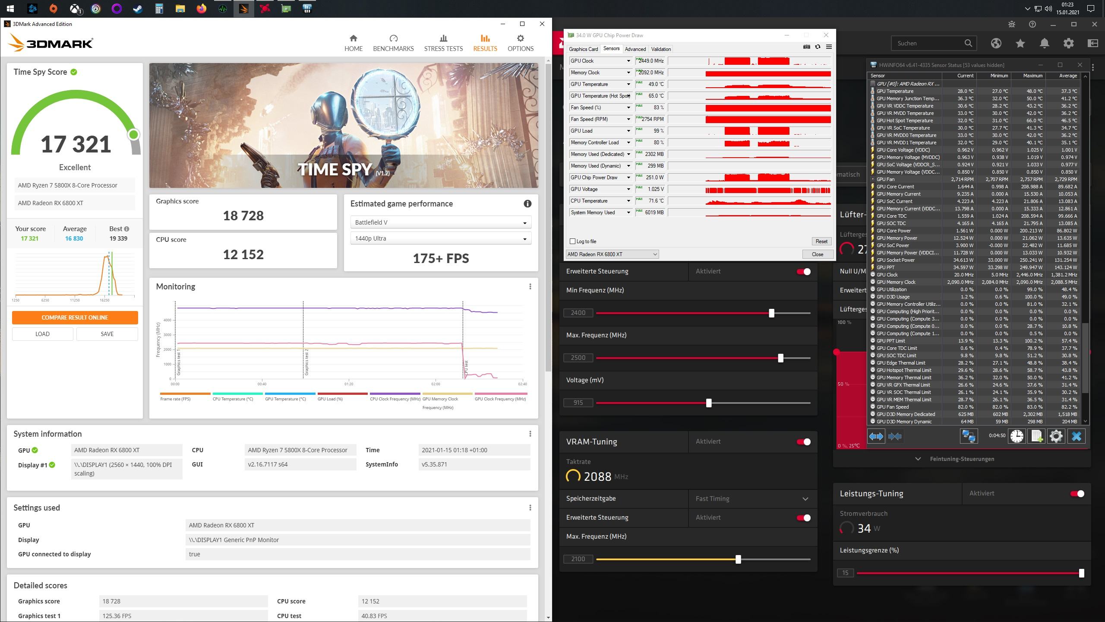Open the AMD Radeon RX 6800 XT device dropdown

pos(612,254)
